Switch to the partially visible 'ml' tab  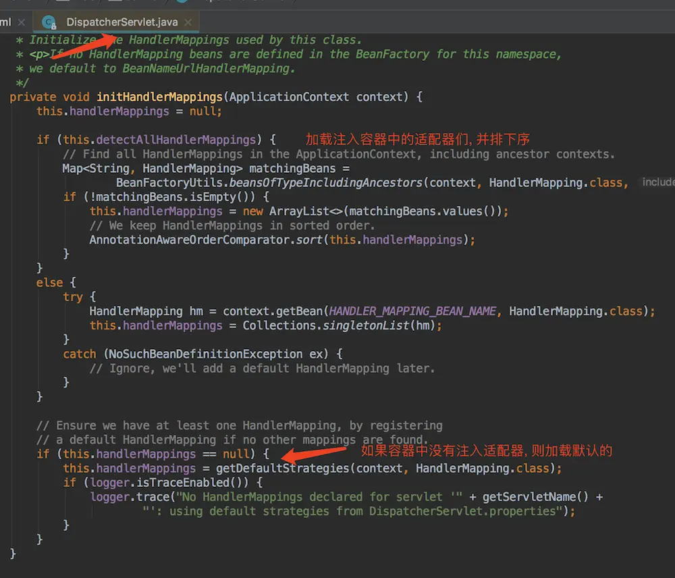tap(5, 22)
